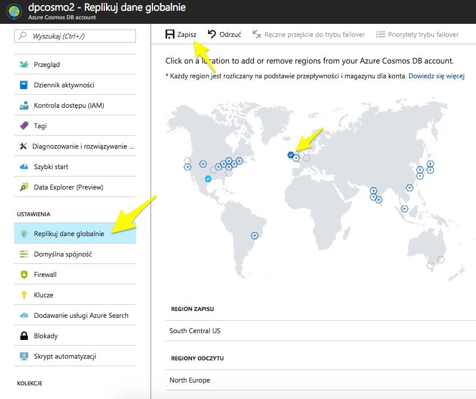The image size is (476, 399).
Task: Open Dziennik aktywności activity log
Action: [x=64, y=85]
